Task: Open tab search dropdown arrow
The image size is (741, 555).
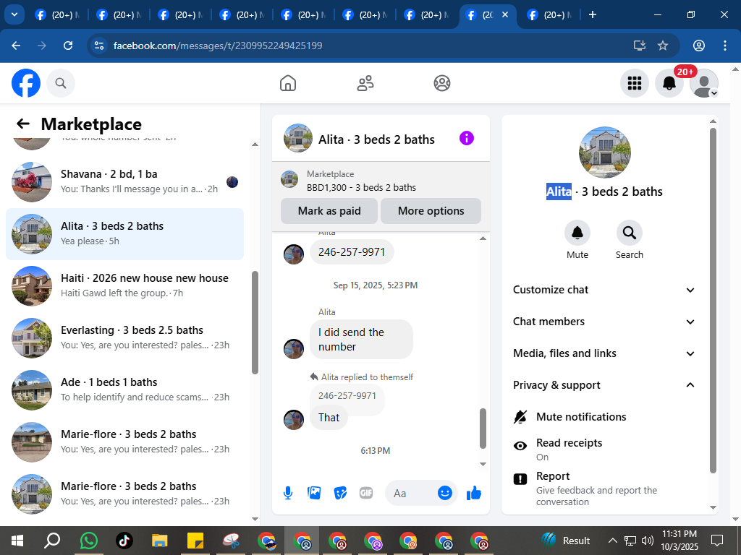Action: tap(14, 14)
